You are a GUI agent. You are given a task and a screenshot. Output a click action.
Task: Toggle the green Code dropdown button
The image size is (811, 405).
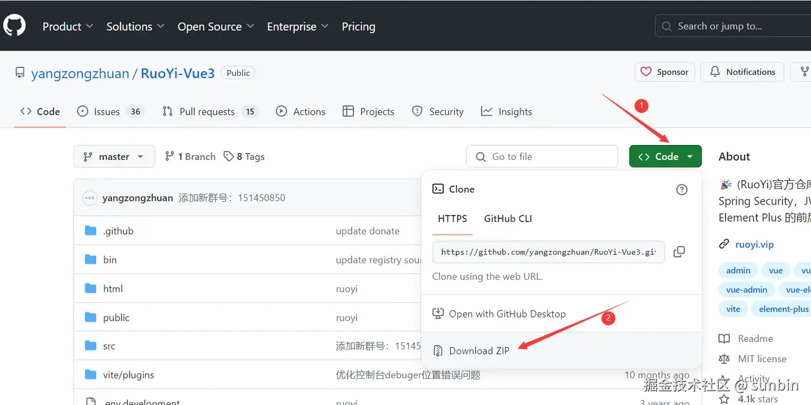(665, 156)
